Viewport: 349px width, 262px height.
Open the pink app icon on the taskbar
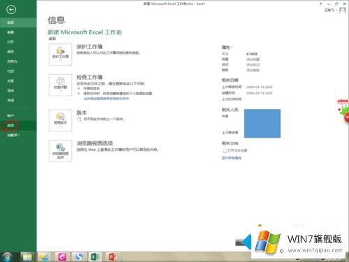click(x=62, y=257)
